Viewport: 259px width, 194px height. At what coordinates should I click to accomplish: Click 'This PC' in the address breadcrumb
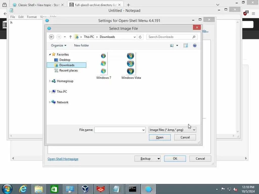coord(89,37)
